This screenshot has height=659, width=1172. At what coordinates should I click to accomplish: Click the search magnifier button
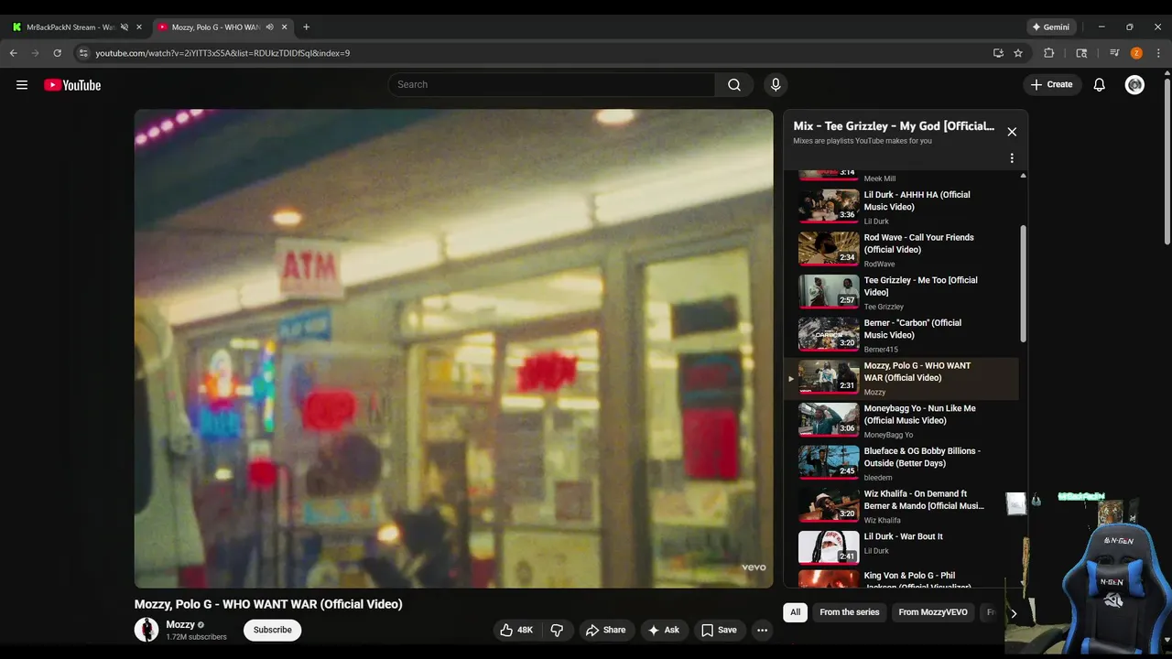click(734, 84)
